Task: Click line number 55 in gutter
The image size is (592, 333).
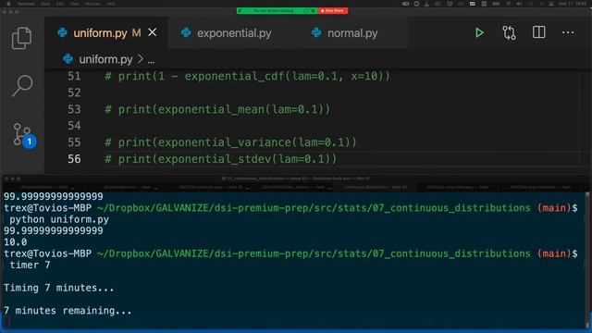Action: [74, 142]
